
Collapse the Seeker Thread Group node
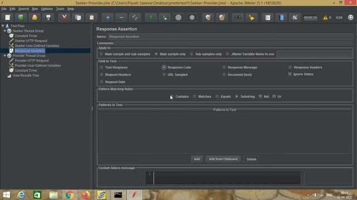pos(5,31)
